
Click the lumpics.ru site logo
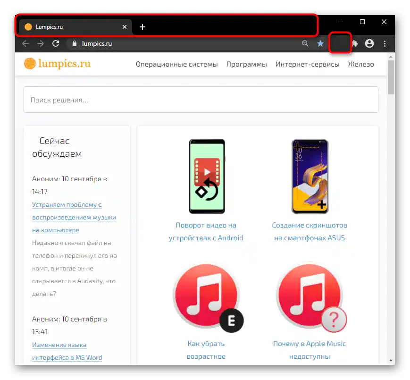[x=57, y=64]
